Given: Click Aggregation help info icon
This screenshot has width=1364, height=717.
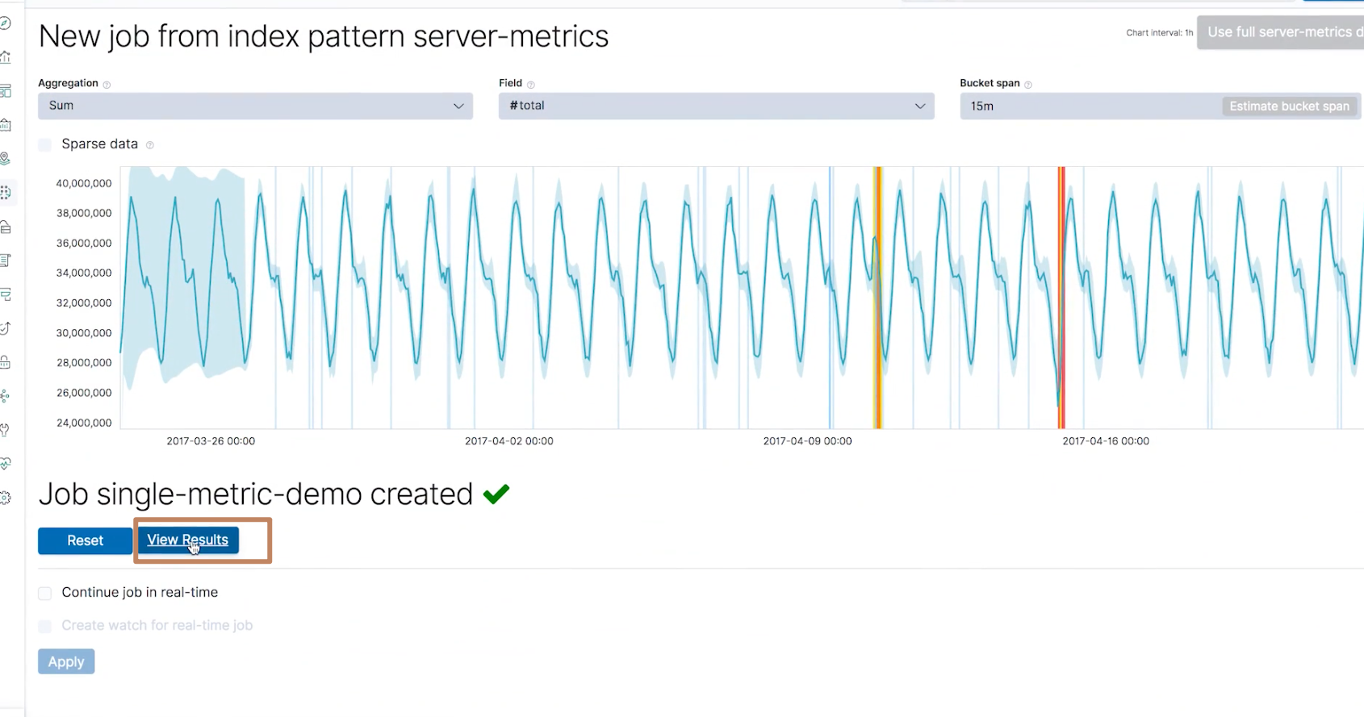Looking at the screenshot, I should point(107,84).
